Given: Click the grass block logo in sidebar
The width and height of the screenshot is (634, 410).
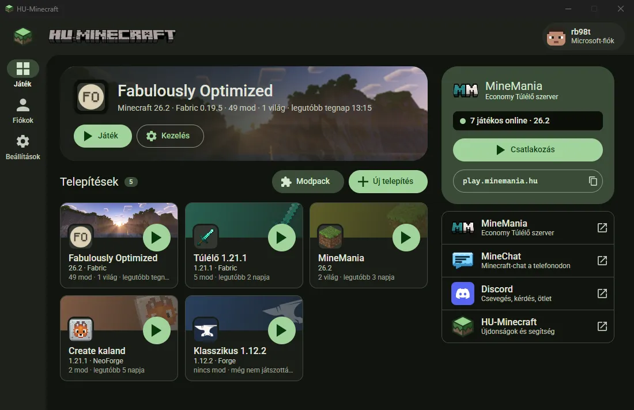Looking at the screenshot, I should pos(22,36).
